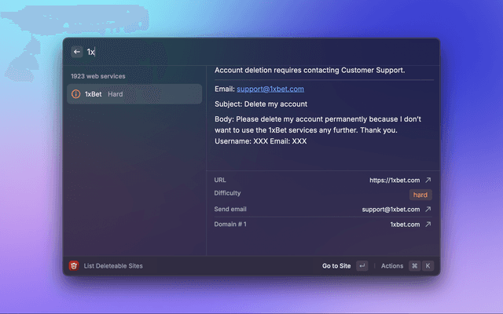503x314 pixels.
Task: Click the back arrow beside the search field
Action: pos(77,52)
